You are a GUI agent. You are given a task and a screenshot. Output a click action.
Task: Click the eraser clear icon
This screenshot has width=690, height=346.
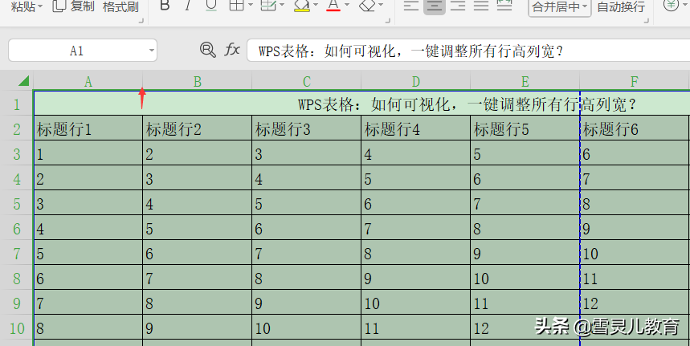coord(367,6)
